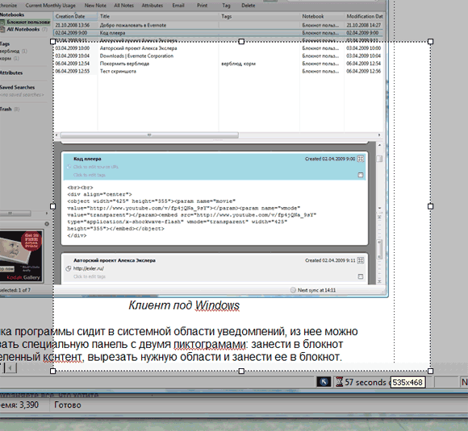Screen dimensions: 468x431
Task: Select the Код плеера note row
Action: point(218,33)
